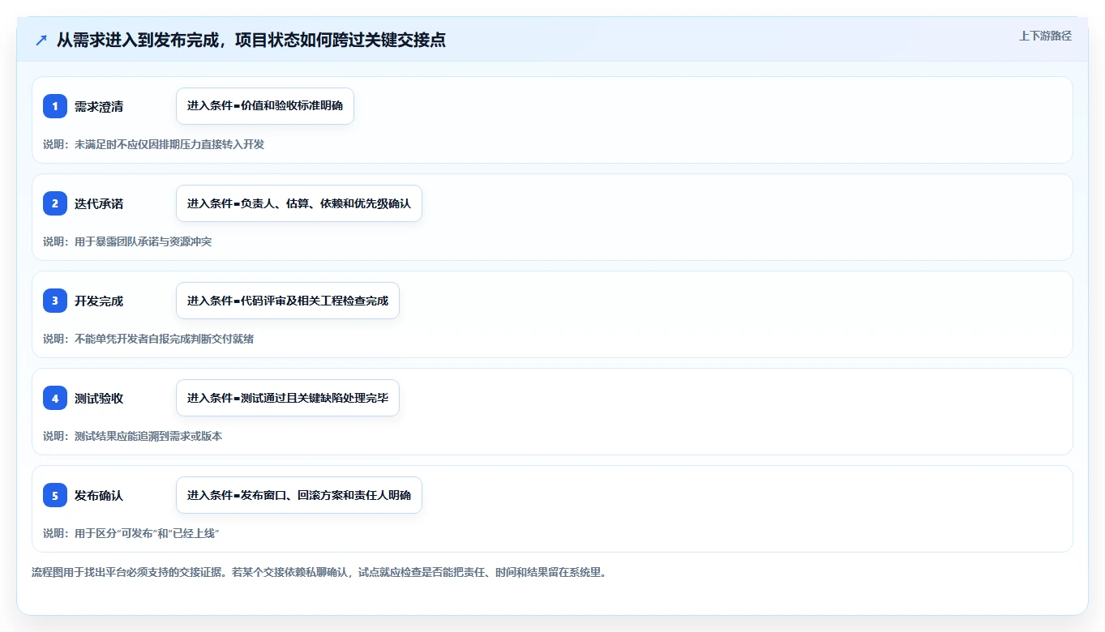Click the 需求澄清 step name

pyautogui.click(x=99, y=106)
